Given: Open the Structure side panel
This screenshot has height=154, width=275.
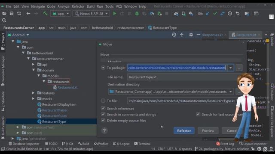Looking at the screenshot, I should [3, 101].
